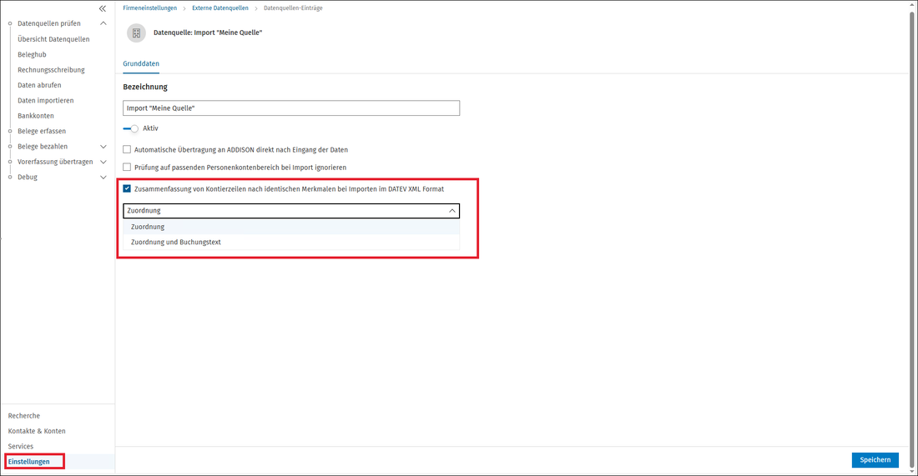Go to Firmeneinstellungen breadcrumb
918x476 pixels.
tap(150, 8)
